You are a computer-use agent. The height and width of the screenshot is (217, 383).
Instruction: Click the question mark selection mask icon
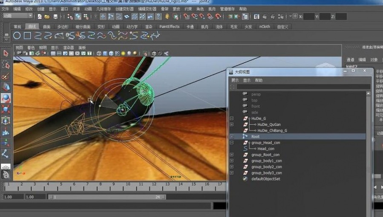[158, 17]
